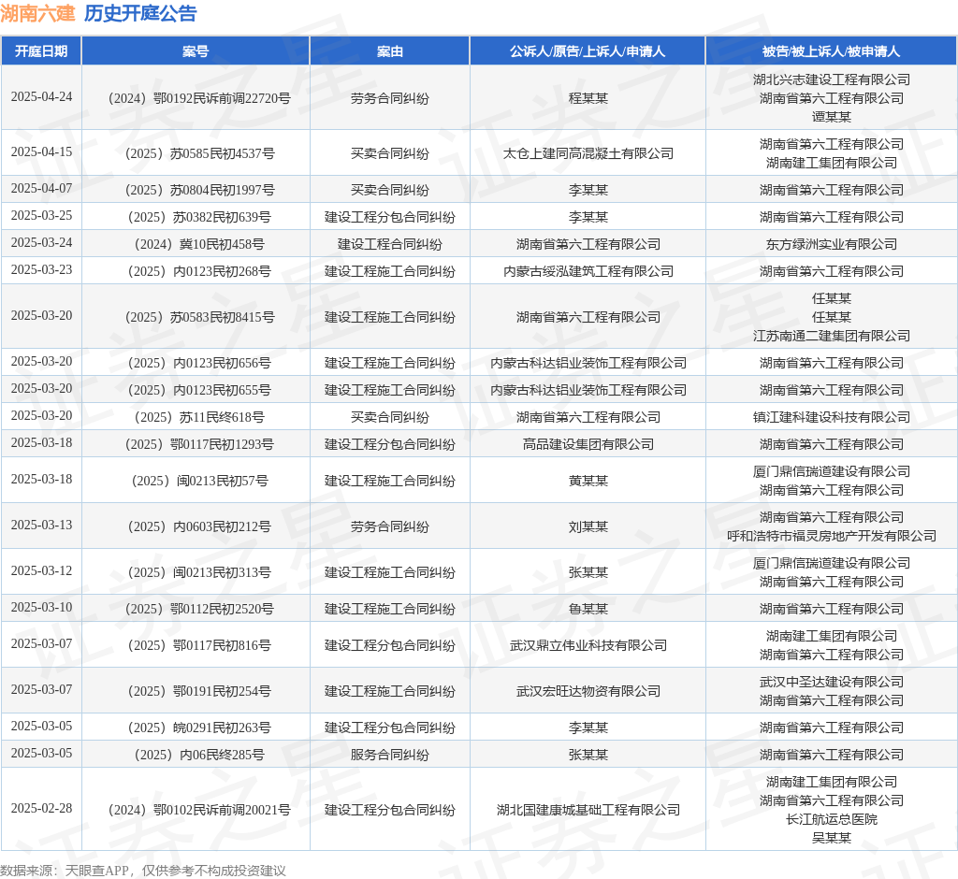
Task: Click plaintiff 湖北国建康城基础工程有限公司
Action: [588, 810]
